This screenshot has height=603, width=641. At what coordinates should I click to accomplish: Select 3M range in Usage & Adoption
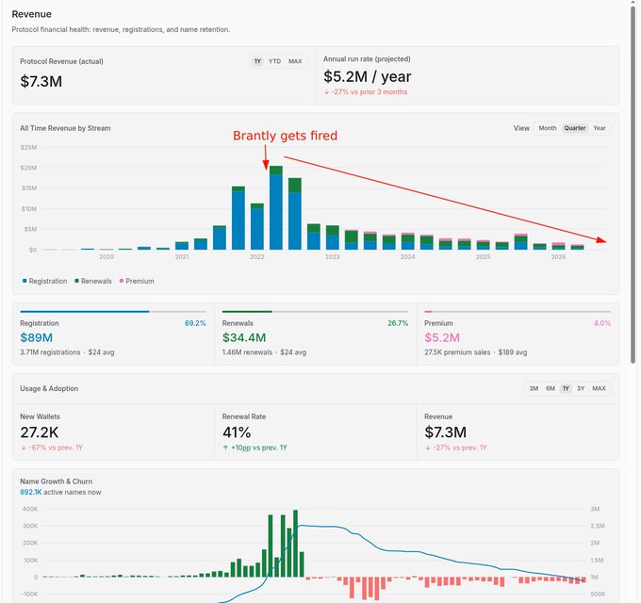click(534, 388)
